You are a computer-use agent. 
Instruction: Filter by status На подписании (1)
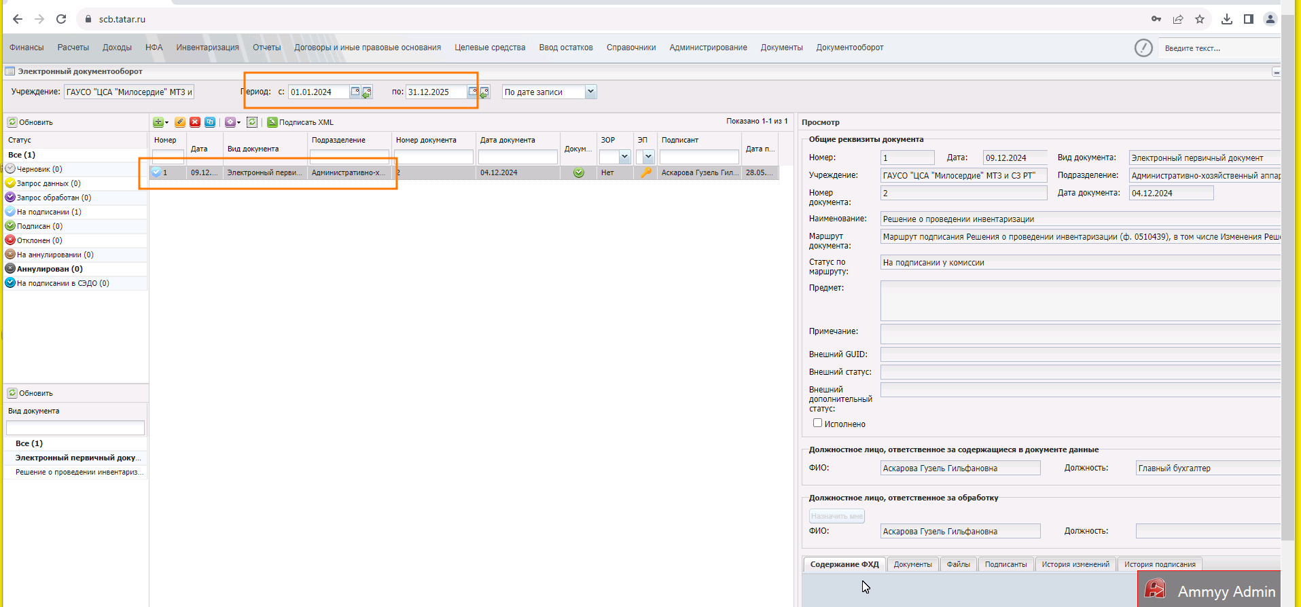(x=75, y=212)
